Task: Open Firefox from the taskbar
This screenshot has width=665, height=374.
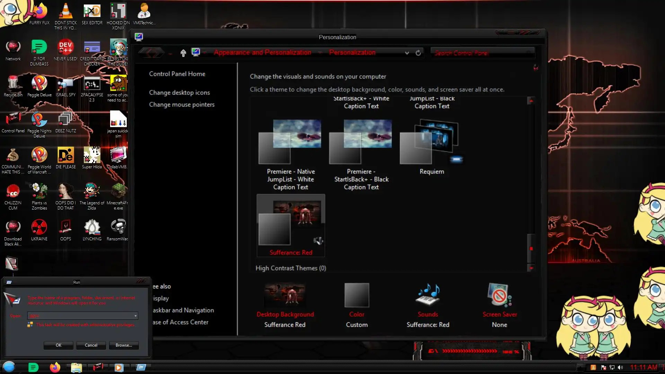Action: 55,367
